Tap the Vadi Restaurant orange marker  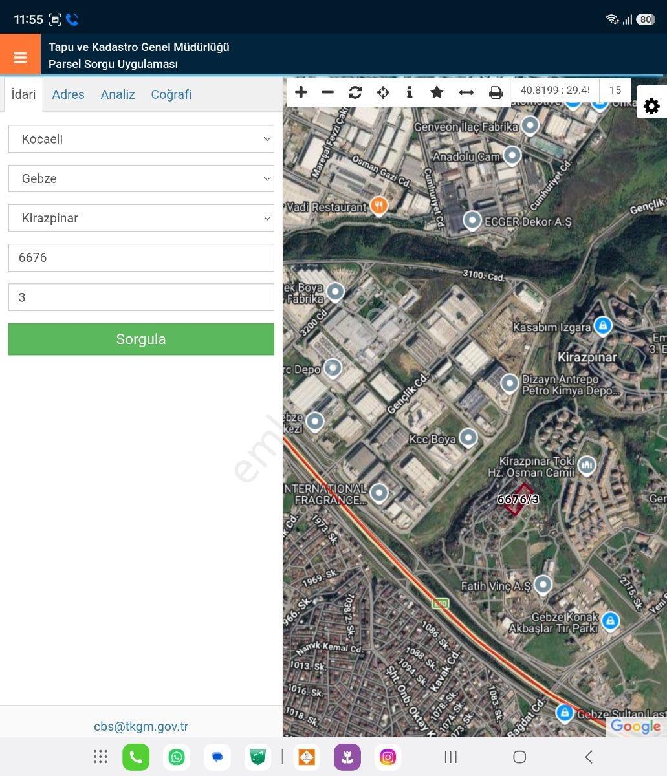(x=379, y=206)
